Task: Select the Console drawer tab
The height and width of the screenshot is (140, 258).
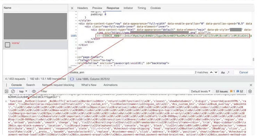Action: 16,85
